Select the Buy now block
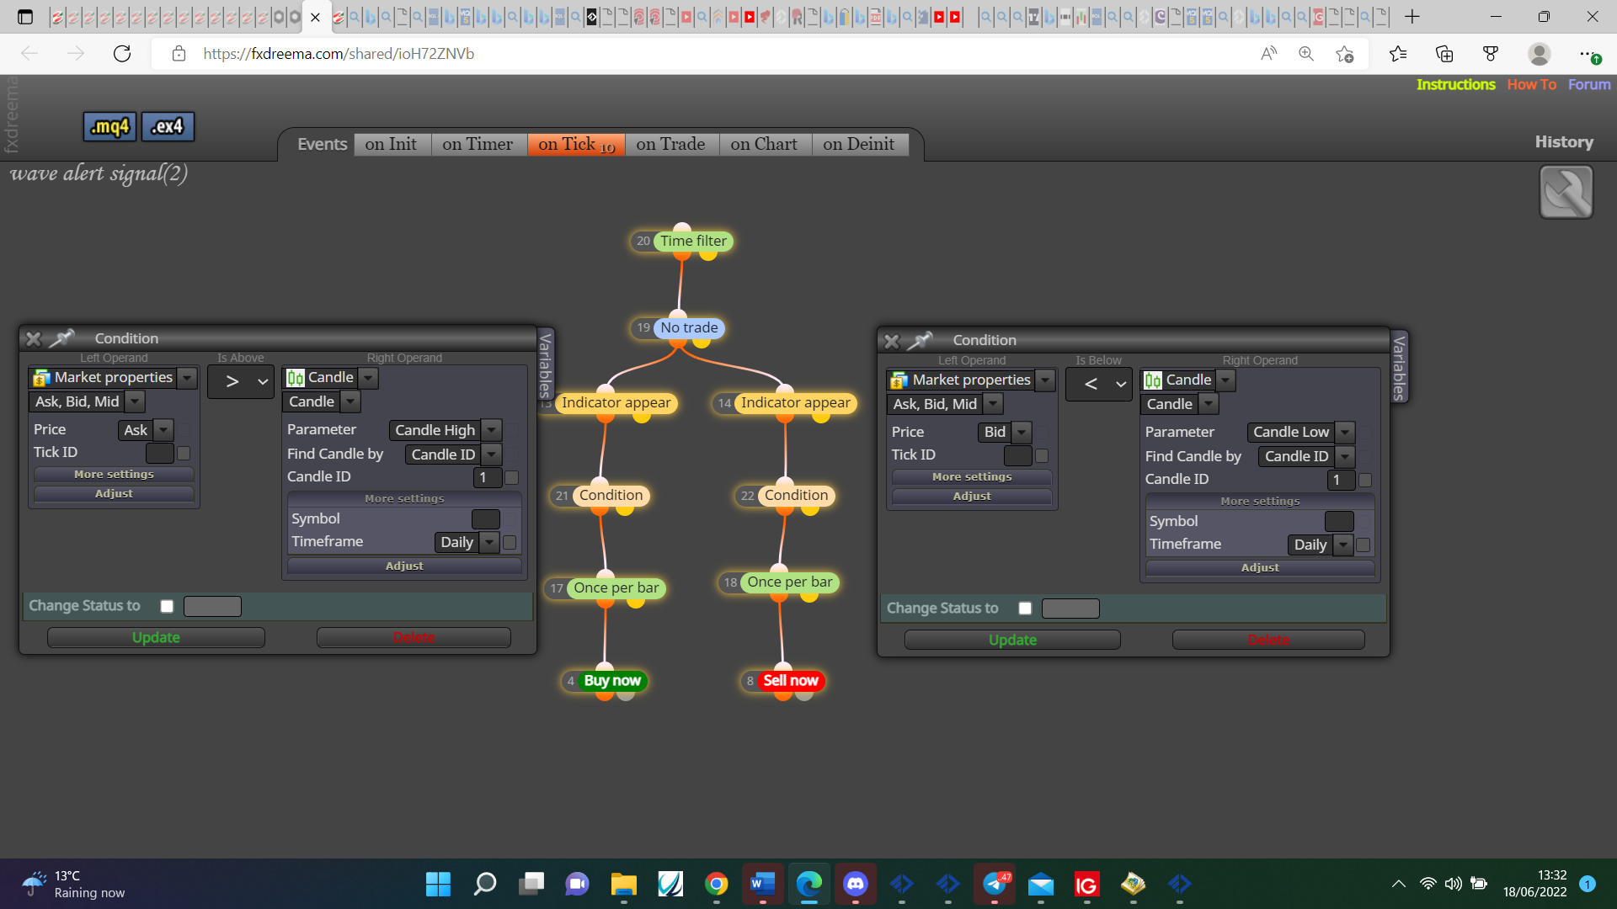The width and height of the screenshot is (1617, 909). click(612, 681)
